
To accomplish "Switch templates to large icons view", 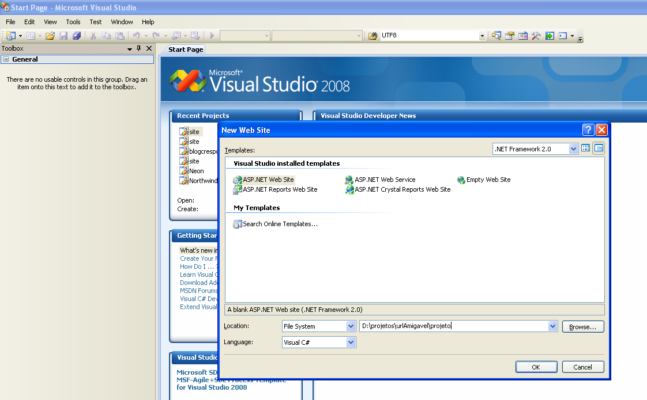I will tap(586, 148).
